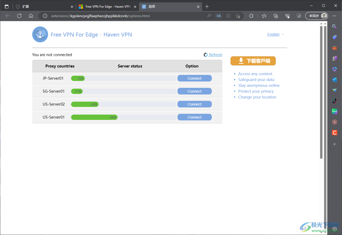The width and height of the screenshot is (342, 235).
Task: Enter split screen view icon
Action: pos(228,16)
